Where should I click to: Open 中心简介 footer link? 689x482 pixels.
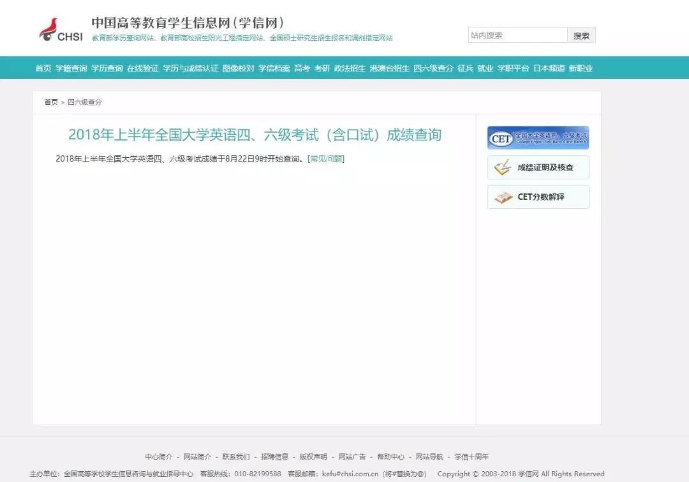tap(159, 456)
